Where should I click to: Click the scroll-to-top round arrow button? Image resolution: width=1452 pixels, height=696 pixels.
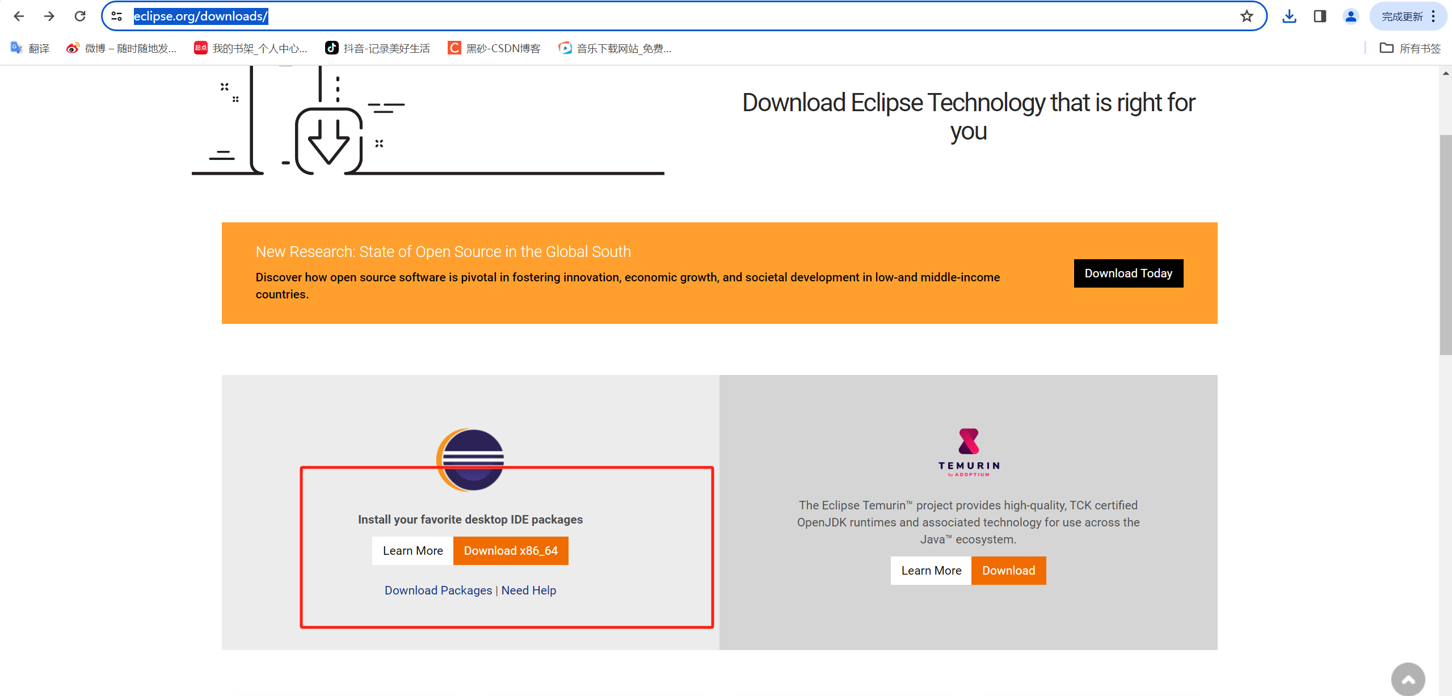click(1408, 679)
